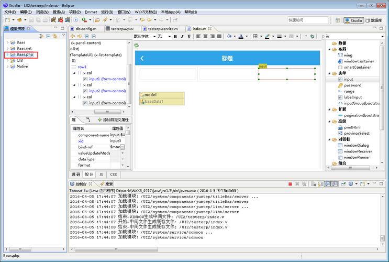Viewport: 389px width, 262px height.
Task: Open the Emmet menu
Action: (91, 12)
